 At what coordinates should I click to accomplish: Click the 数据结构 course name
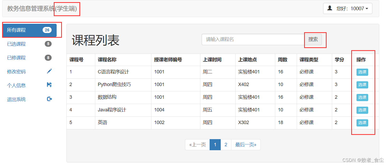(107, 97)
